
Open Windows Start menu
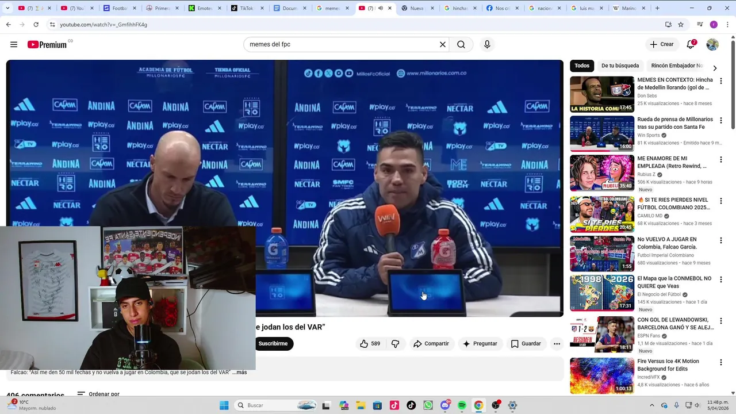coord(224,405)
